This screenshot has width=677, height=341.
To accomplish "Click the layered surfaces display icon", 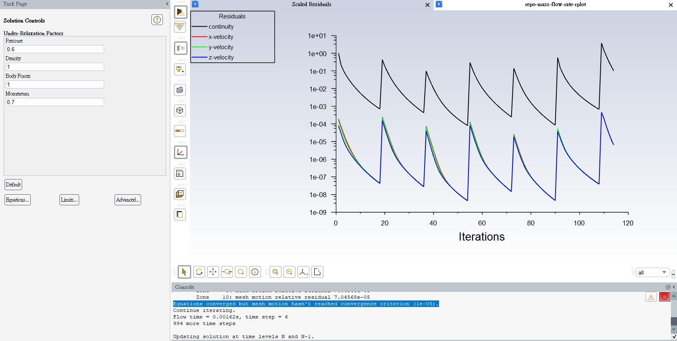I will coord(180,90).
